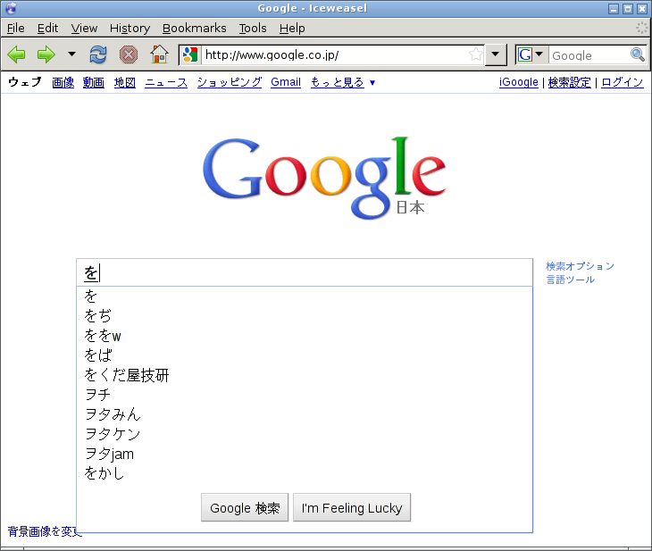Screen dimensions: 652x551
Task: Open the 言語ツール language tools link
Action: click(x=570, y=280)
